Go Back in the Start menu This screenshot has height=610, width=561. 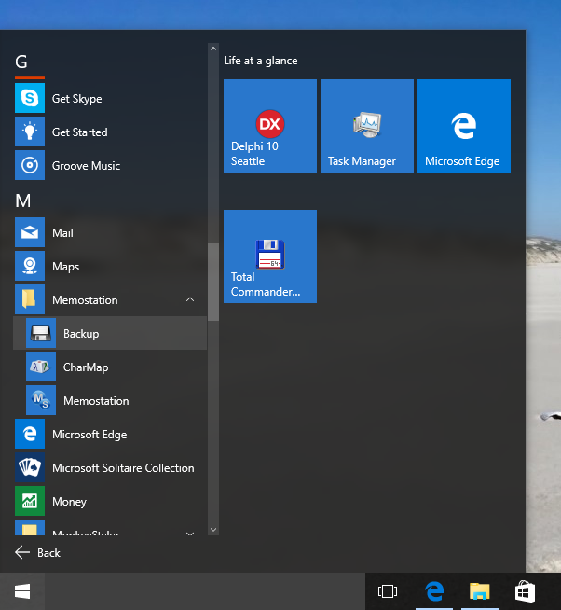tap(37, 552)
